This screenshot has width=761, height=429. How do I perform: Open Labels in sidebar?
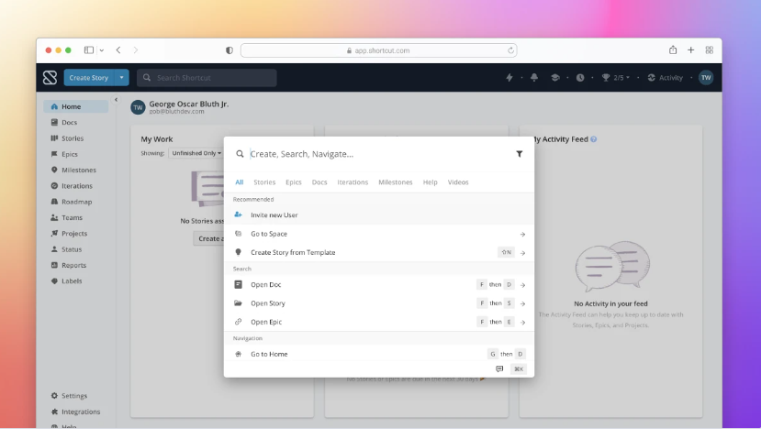tap(66, 281)
